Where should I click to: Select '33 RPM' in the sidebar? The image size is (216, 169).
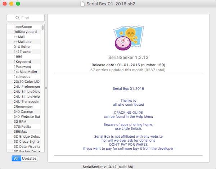[21, 122]
